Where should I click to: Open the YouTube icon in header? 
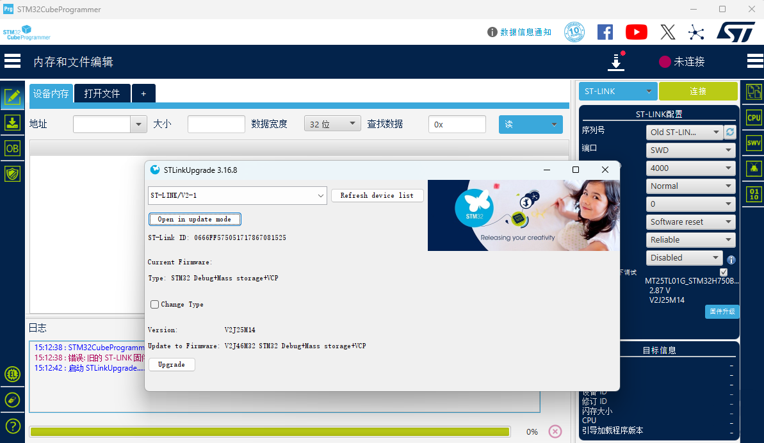click(636, 32)
